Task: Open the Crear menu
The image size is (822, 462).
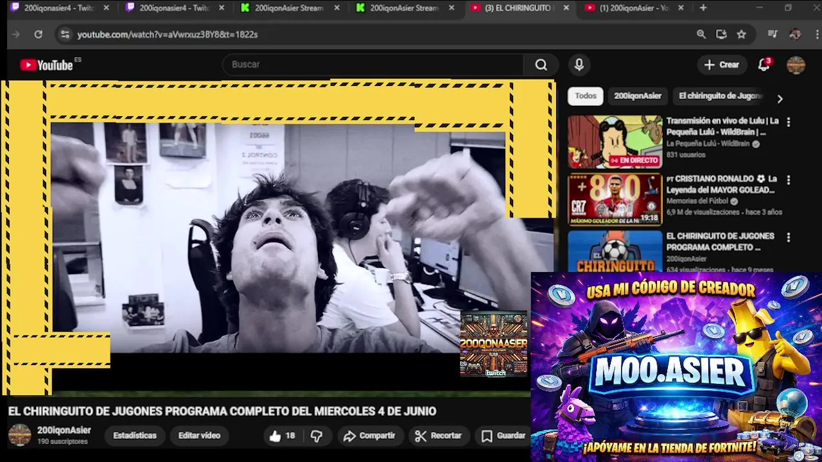Action: [722, 65]
